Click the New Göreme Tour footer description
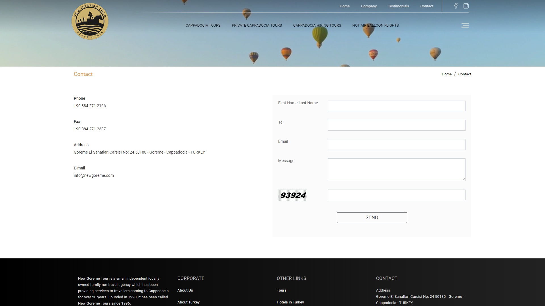The image size is (545, 306). 123,291
